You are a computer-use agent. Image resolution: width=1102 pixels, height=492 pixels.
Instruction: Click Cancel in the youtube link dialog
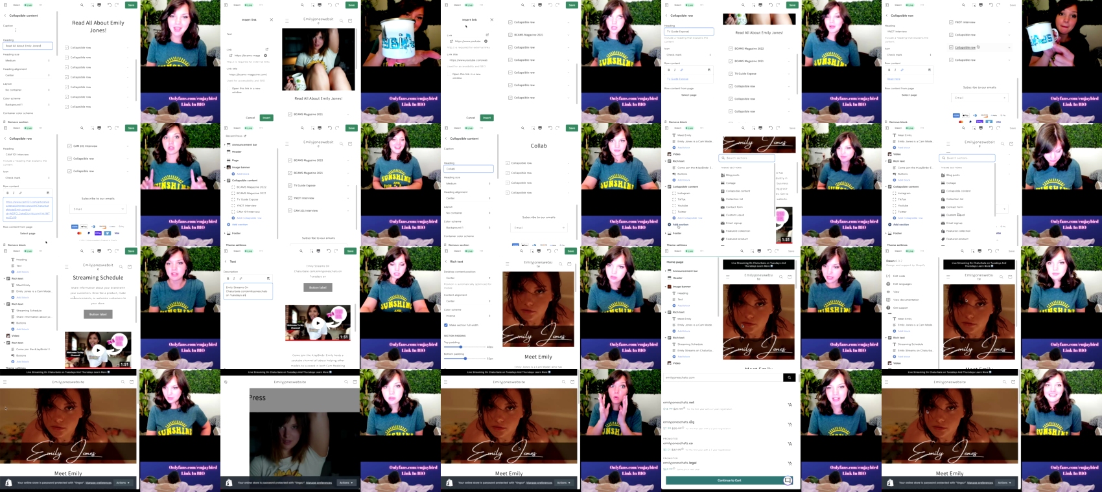click(x=471, y=118)
